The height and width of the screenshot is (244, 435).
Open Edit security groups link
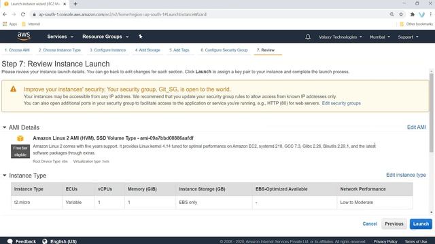[341, 103]
